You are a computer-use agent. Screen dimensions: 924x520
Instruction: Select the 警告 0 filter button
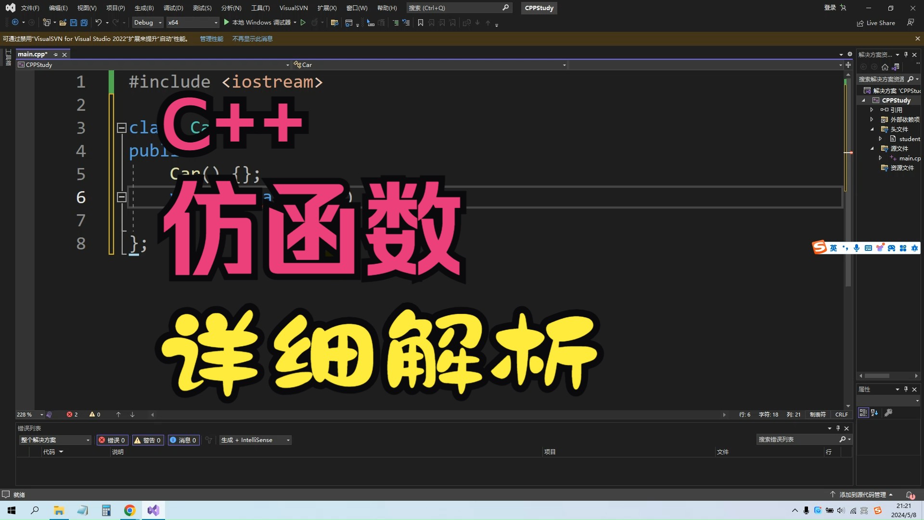tap(148, 440)
